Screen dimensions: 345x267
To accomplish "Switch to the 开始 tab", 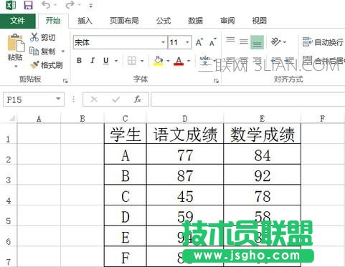I will 53,21.
